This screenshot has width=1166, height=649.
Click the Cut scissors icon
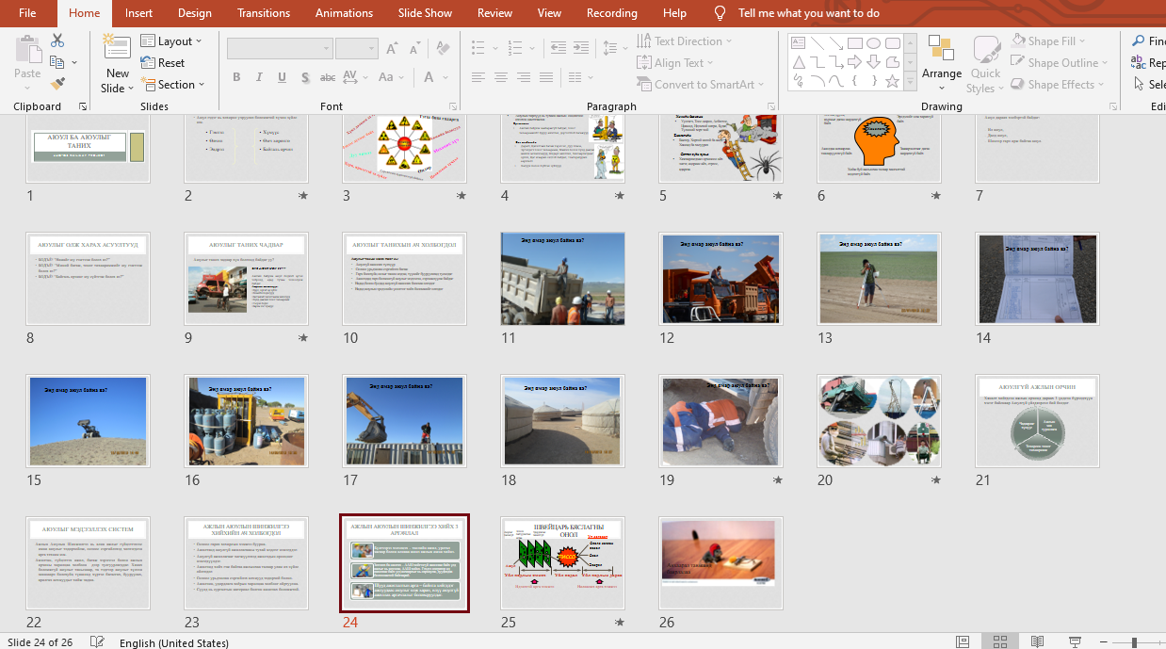(57, 41)
